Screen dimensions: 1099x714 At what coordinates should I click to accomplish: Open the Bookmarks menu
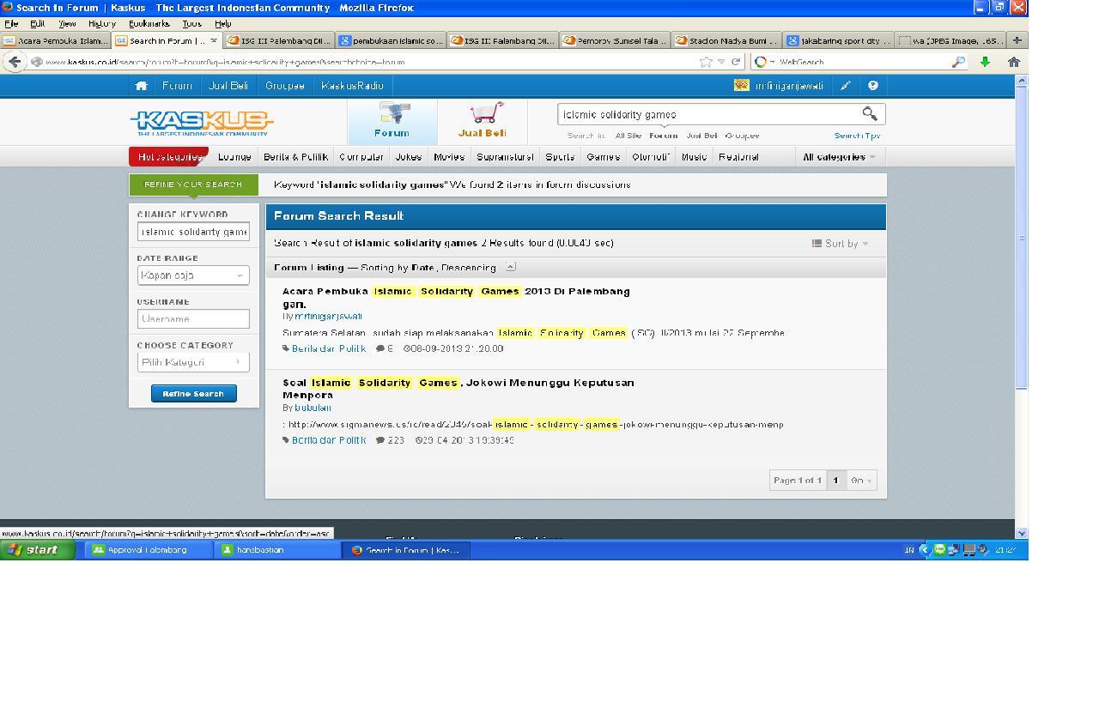tap(149, 24)
